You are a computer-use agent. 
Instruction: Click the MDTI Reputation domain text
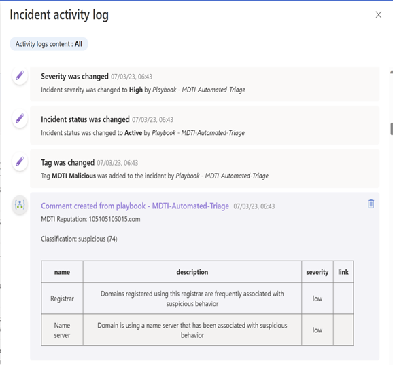[x=114, y=219]
